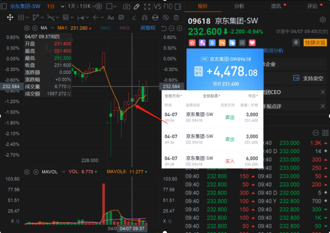Enter fullscreen chart mode
The width and height of the screenshot is (330, 233).
click(147, 7)
